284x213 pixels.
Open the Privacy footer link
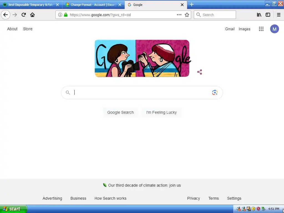(193, 198)
